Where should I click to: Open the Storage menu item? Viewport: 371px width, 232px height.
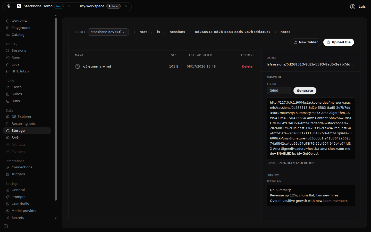(27, 131)
